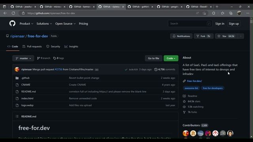
Task: Open pull request #2756 link
Action: coord(59,69)
